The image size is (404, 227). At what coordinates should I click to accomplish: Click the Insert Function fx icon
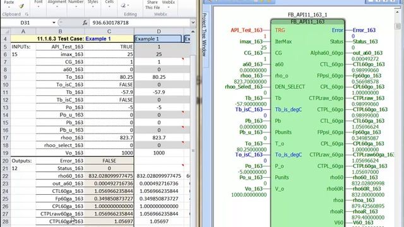point(85,23)
